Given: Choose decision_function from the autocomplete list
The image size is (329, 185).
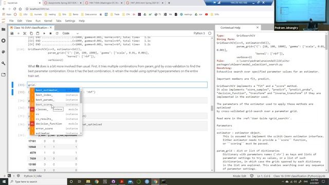Looking at the screenshot, I should [x=55, y=124].
